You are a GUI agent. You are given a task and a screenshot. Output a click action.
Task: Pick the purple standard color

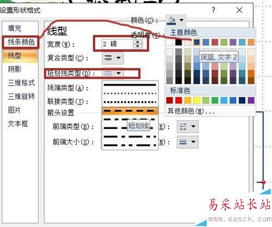click(x=251, y=100)
